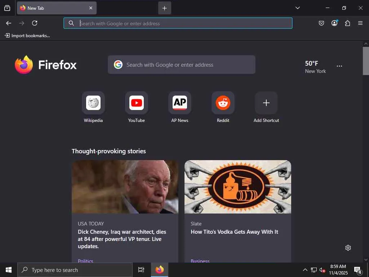This screenshot has width=369, height=277.
Task: Click the address bar magnifier icon
Action: click(x=71, y=23)
